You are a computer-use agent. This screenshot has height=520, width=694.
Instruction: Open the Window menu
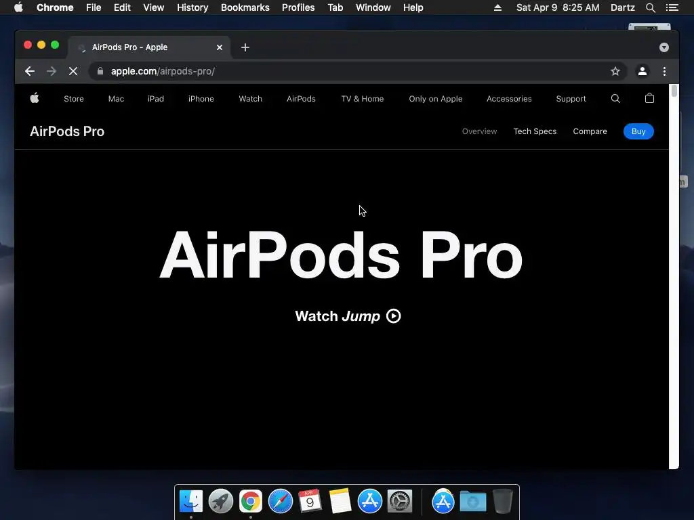(x=373, y=7)
